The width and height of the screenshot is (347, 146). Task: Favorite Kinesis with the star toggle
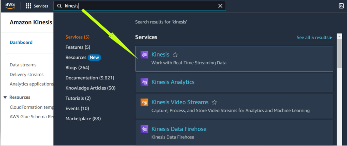[175, 55]
